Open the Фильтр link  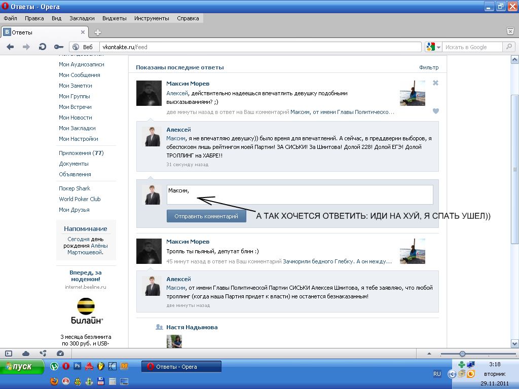429,67
